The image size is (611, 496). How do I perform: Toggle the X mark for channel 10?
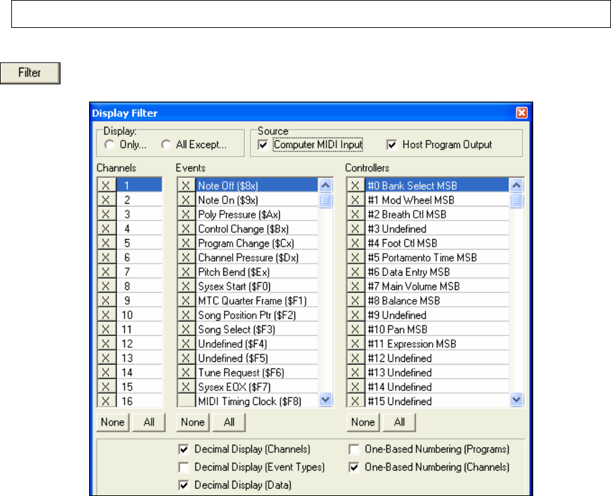point(106,315)
